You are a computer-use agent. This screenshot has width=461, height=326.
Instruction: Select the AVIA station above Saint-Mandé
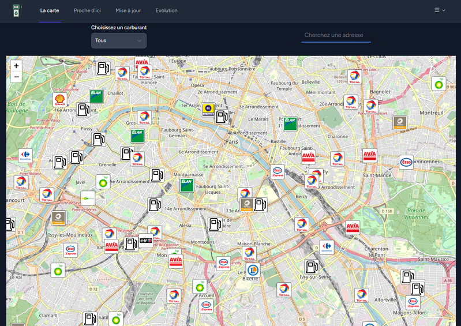point(370,156)
